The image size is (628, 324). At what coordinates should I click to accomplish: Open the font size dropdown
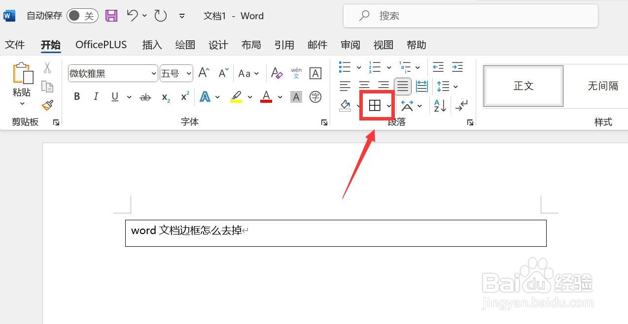(x=188, y=73)
